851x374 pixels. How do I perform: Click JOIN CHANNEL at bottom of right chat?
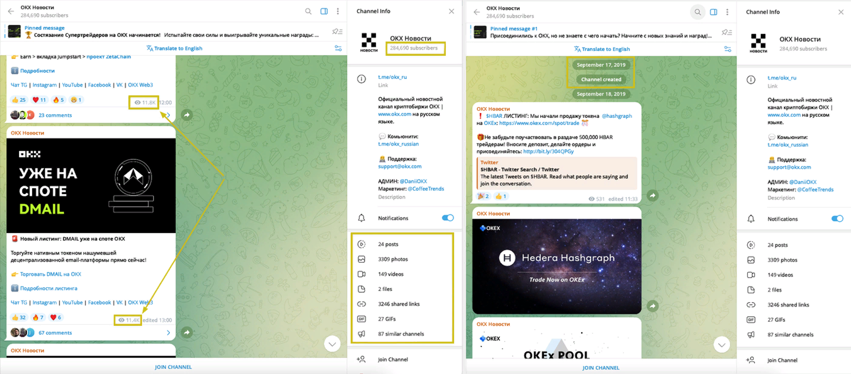pos(601,368)
